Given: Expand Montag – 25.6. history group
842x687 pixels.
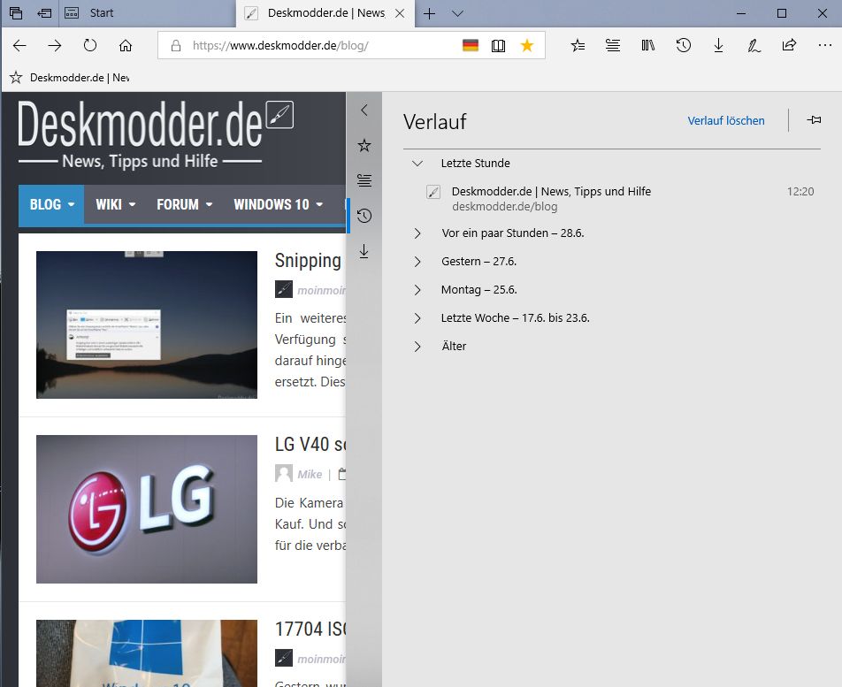Looking at the screenshot, I should (x=417, y=290).
